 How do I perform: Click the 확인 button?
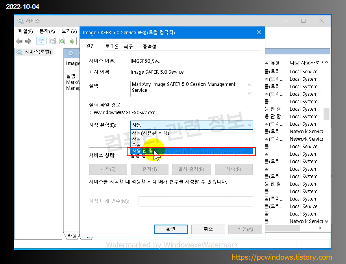coord(171,229)
